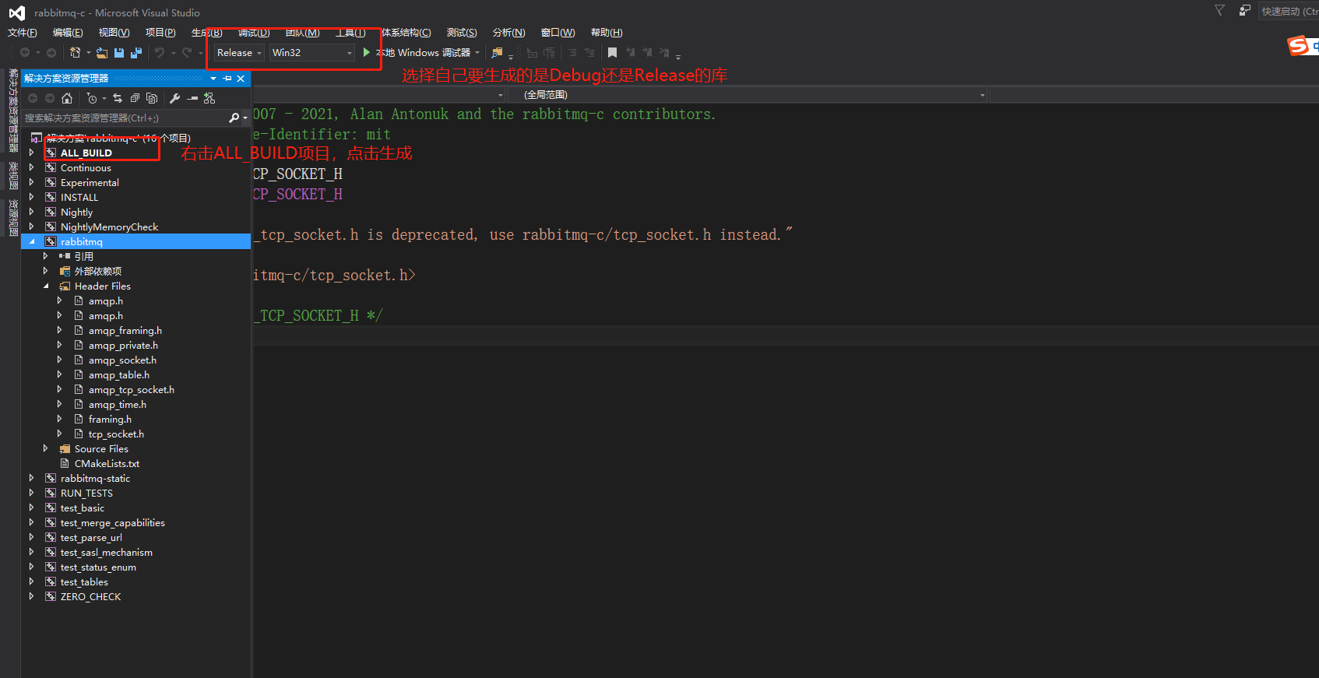Click the notifications flag icon in title bar
The height and width of the screenshot is (678, 1319).
point(1219,10)
